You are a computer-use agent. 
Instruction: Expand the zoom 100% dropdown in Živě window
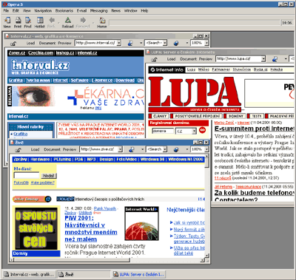click(206, 149)
